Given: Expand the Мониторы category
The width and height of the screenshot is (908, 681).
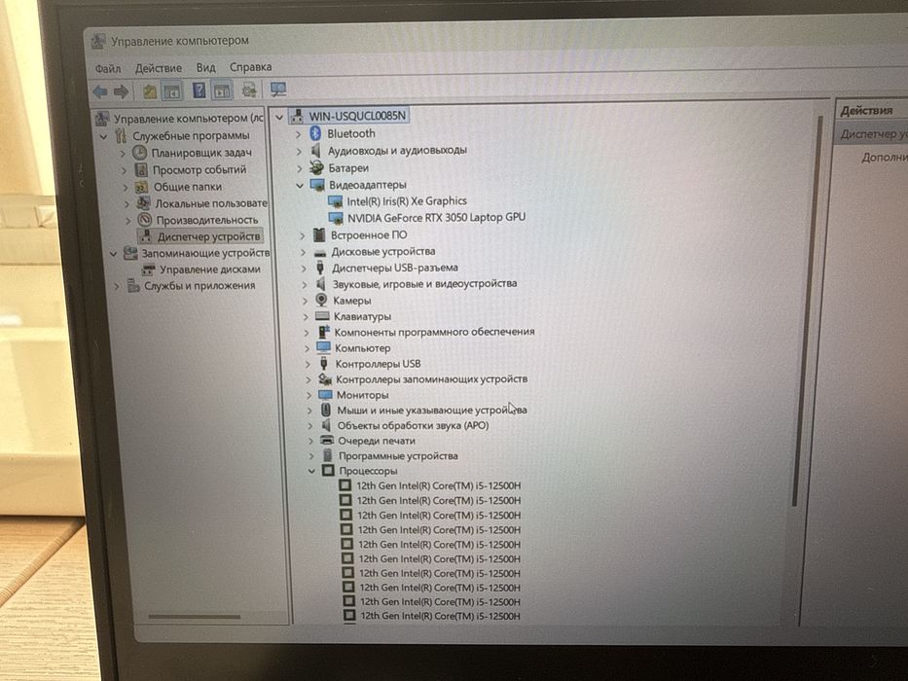Looking at the screenshot, I should [x=309, y=395].
